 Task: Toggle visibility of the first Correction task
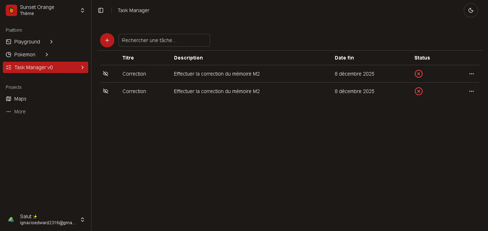(105, 74)
